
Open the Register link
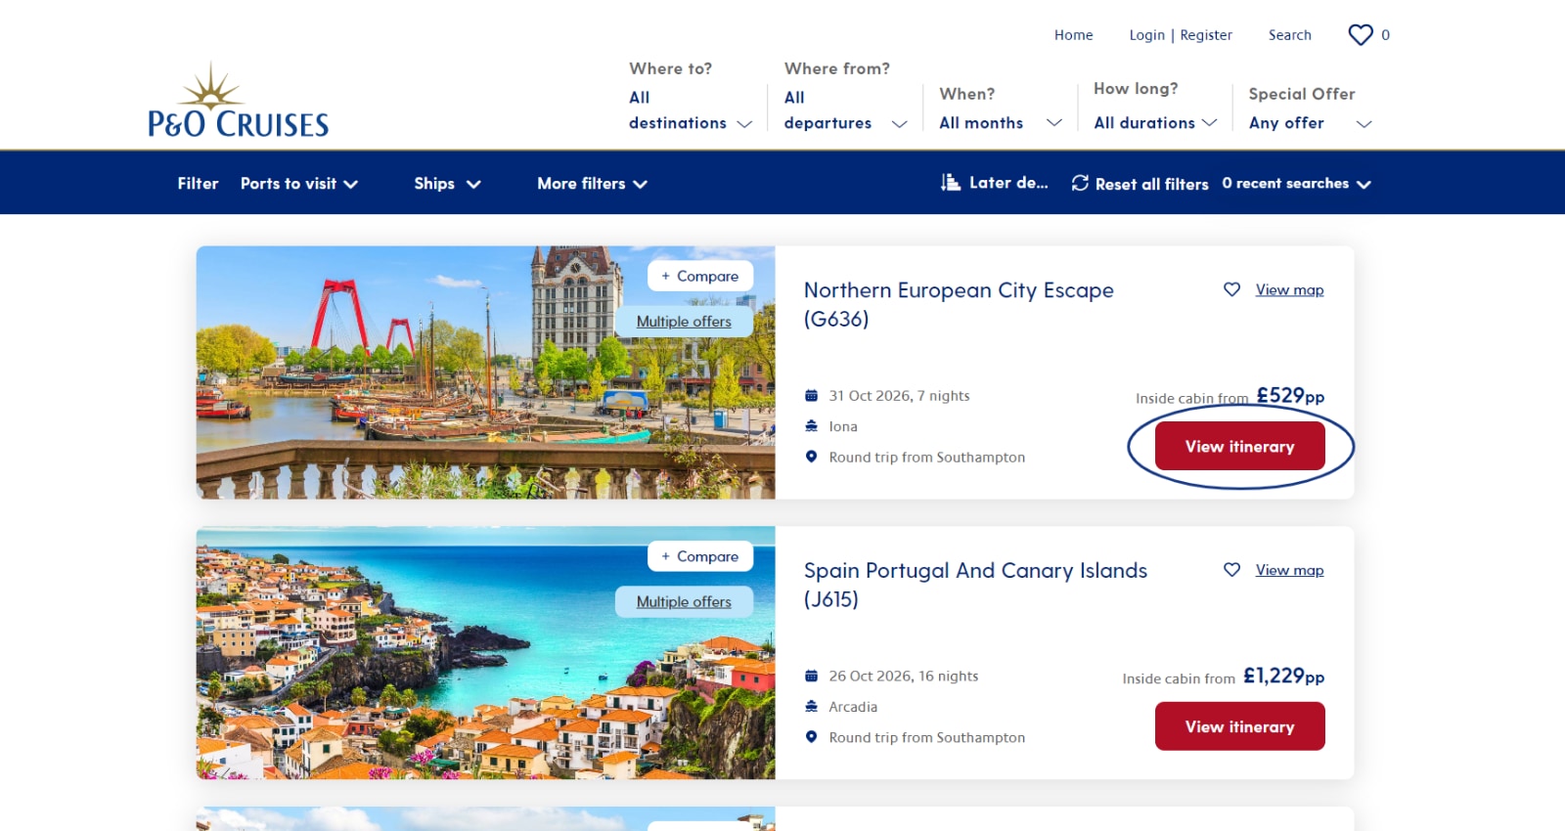click(x=1206, y=35)
